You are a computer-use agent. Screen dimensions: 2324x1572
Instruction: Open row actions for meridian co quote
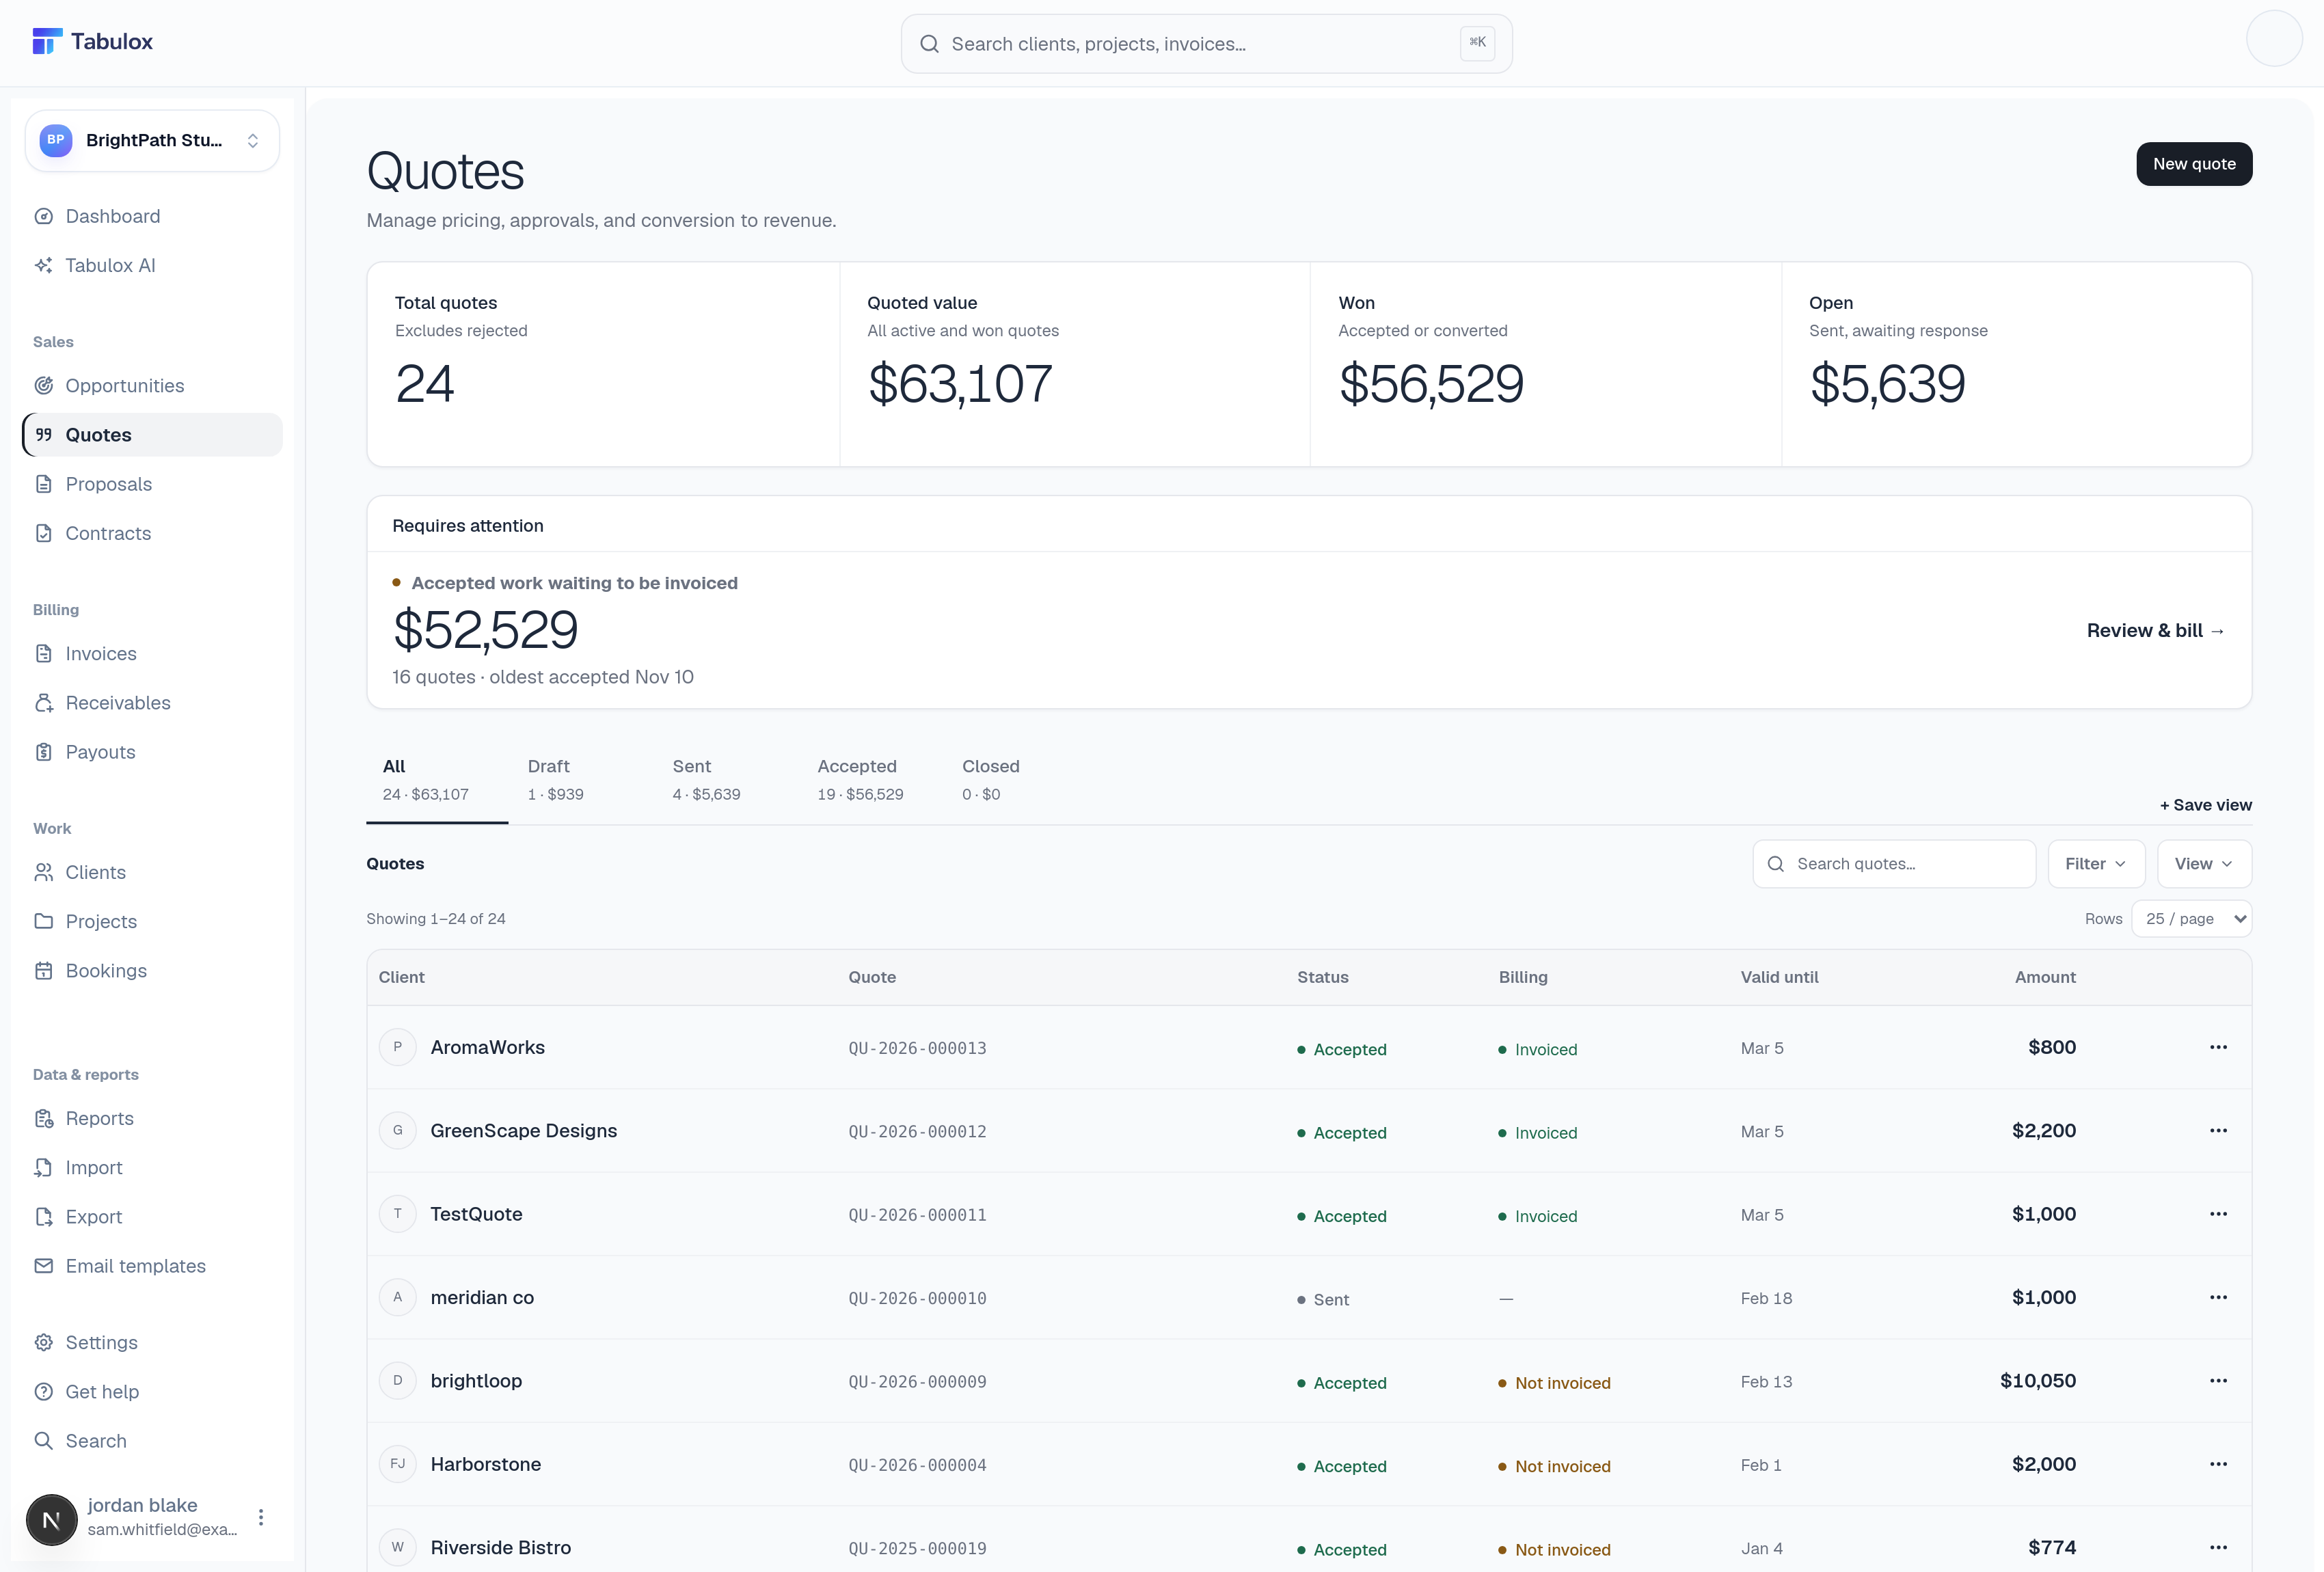pos(2218,1297)
